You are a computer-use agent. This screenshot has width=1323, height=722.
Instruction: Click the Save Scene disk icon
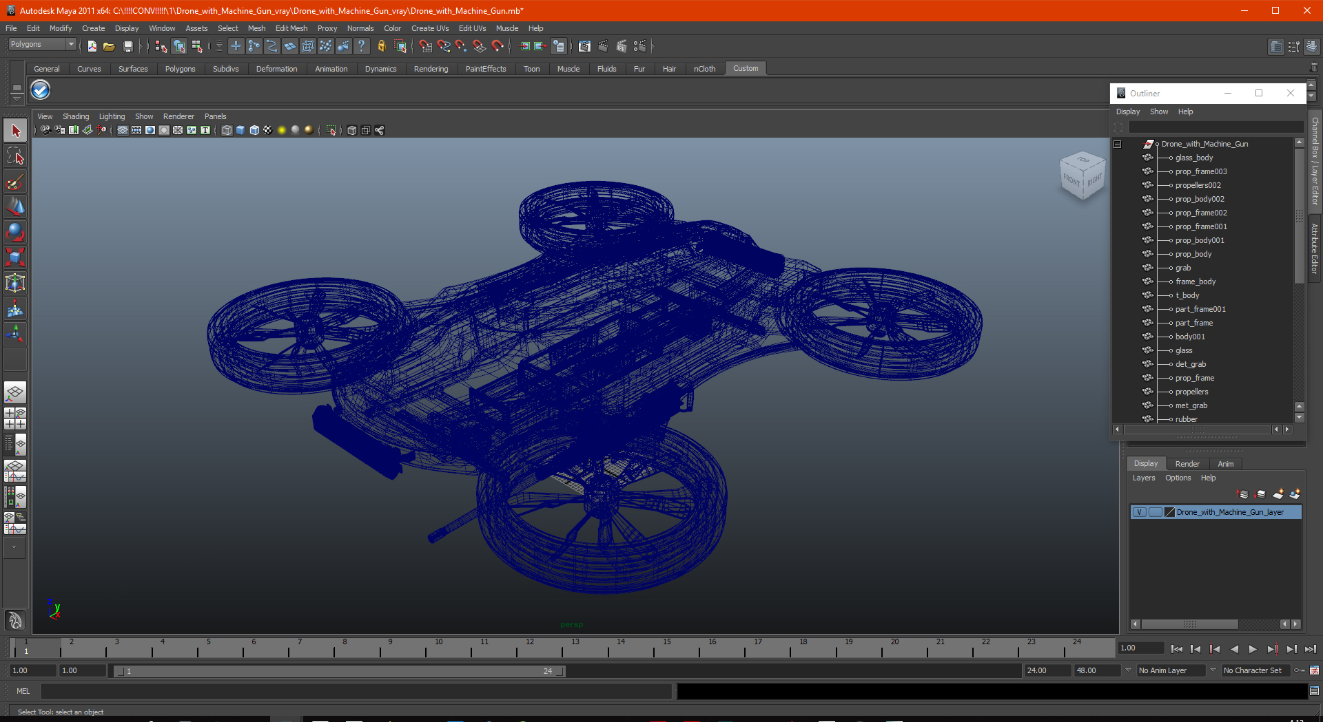point(127,46)
